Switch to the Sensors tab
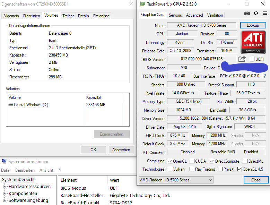Screen dimensions: 270x205 click(175, 15)
